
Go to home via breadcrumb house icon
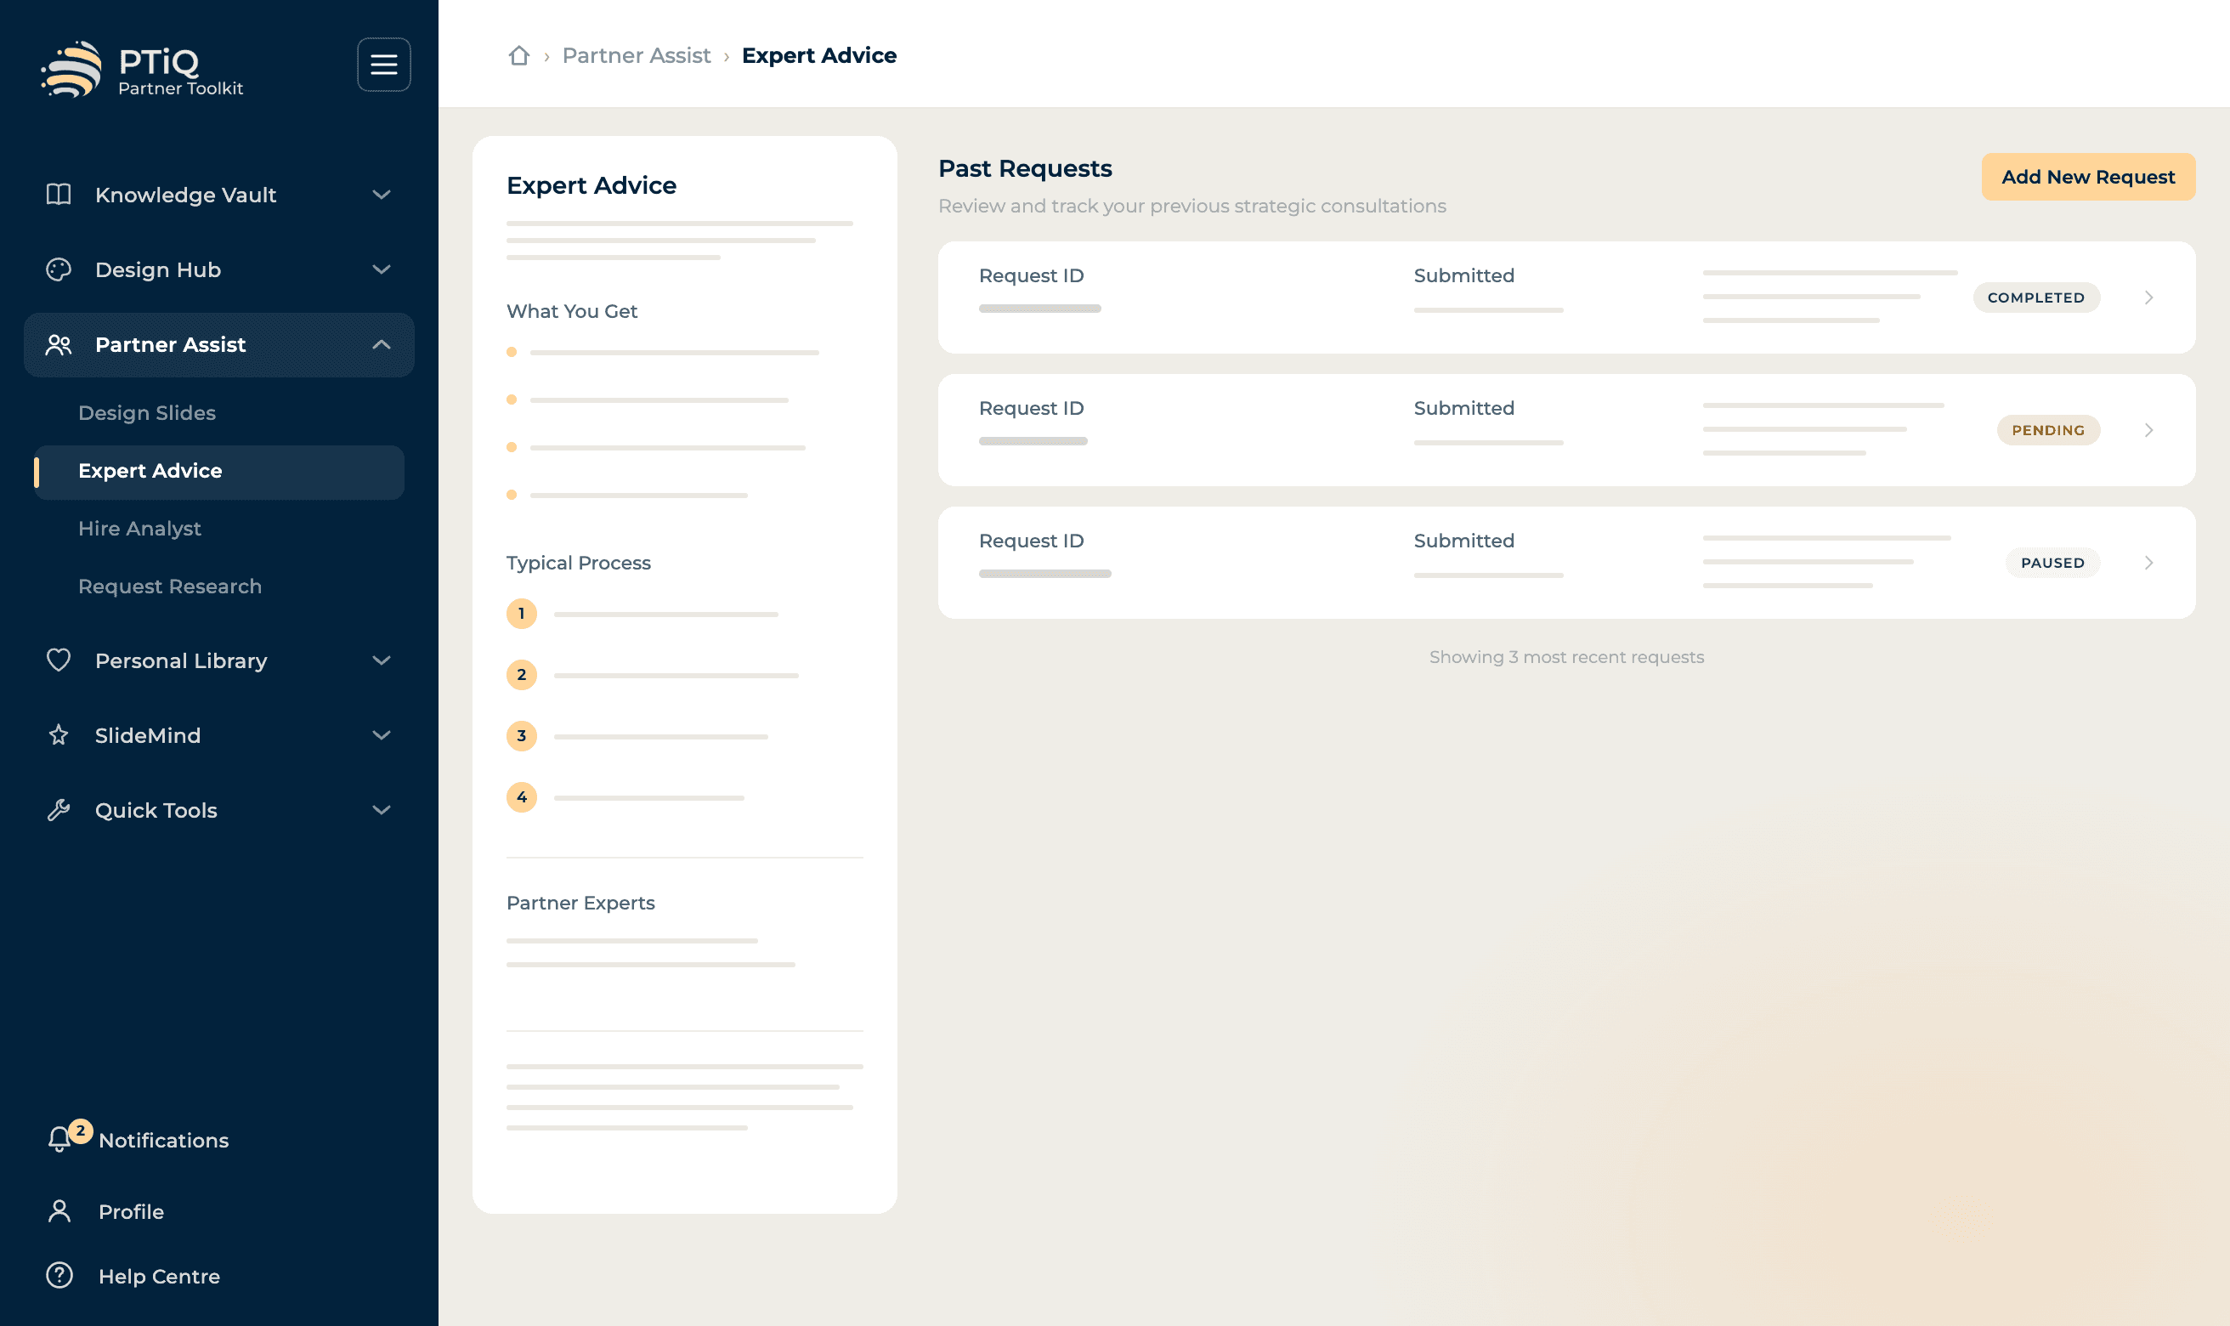(519, 55)
